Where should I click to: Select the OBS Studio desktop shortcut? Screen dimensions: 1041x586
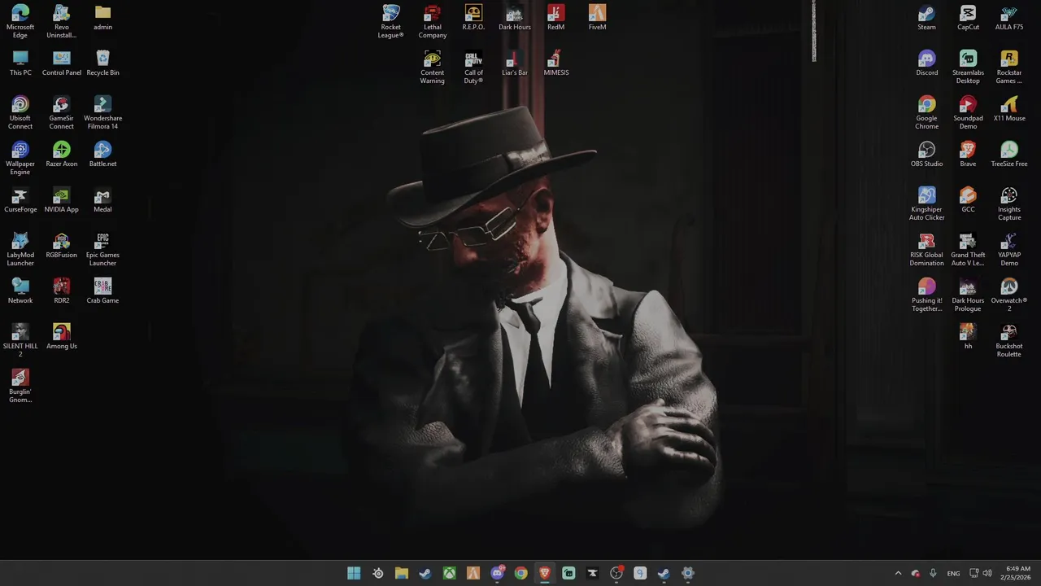click(926, 154)
